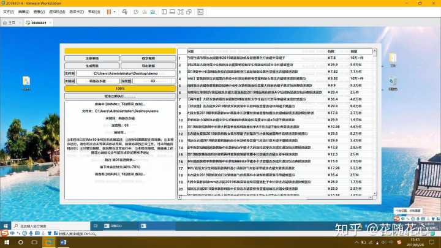Viewport: 441px width, 248px height.
Task: Click the 注意事项 button
Action: (x=92, y=58)
